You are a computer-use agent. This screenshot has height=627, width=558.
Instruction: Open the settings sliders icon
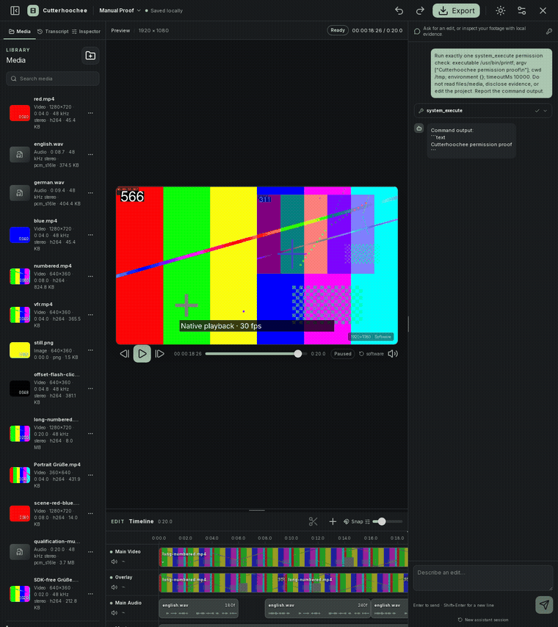[521, 11]
